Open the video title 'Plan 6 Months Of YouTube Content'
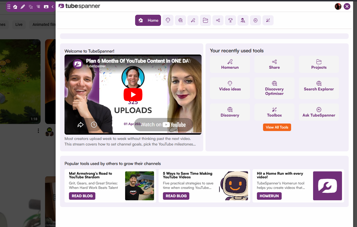This screenshot has width=357, height=227. (138, 61)
